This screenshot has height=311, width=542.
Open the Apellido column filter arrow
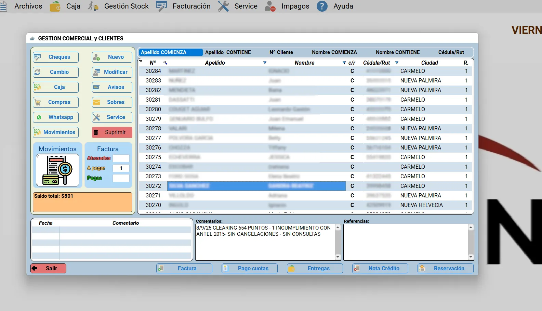pos(265,63)
